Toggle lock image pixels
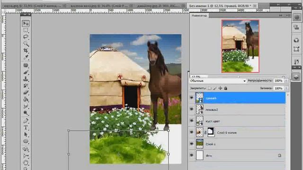 (214, 88)
